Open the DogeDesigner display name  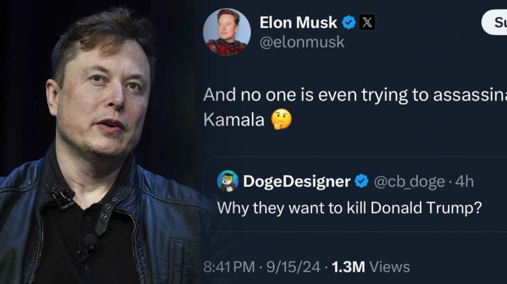[296, 182]
